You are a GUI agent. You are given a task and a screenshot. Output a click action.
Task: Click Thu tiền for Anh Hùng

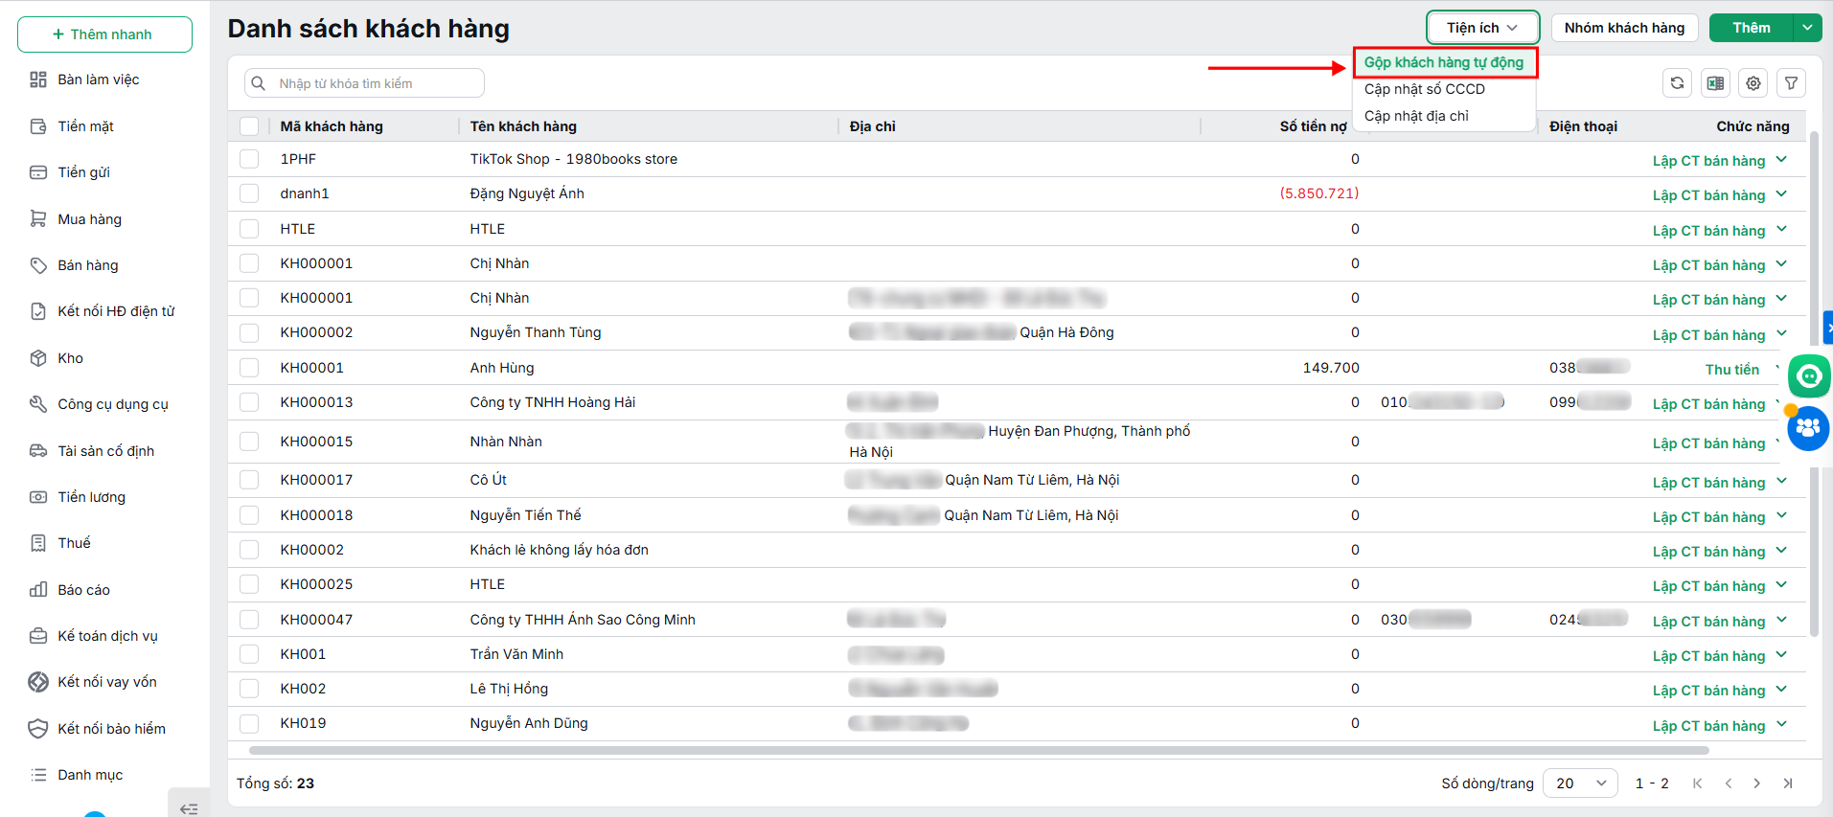point(1732,370)
